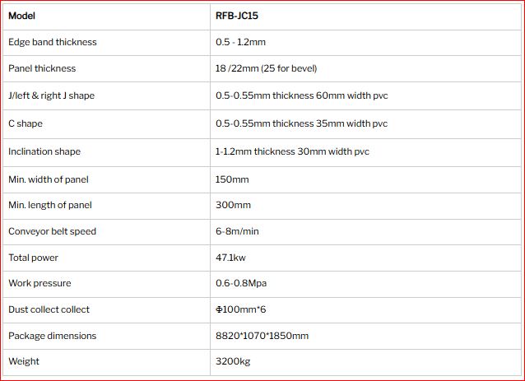Select the 18 /22mm bevel value
Image resolution: width=525 pixels, height=381 pixels.
pyautogui.click(x=266, y=68)
